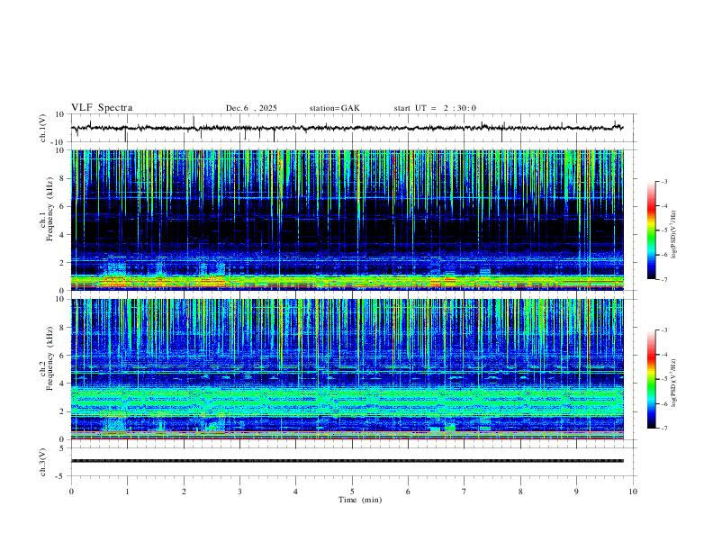Click the 'VLF Spectra' title text

point(102,108)
